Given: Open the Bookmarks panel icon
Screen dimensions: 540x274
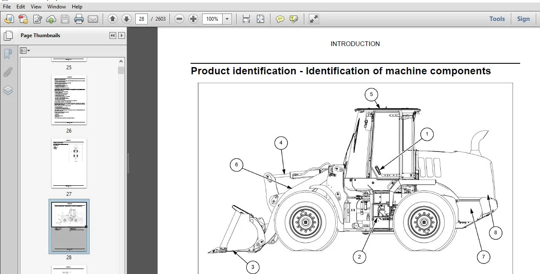Looking at the screenshot, I should click(8, 54).
